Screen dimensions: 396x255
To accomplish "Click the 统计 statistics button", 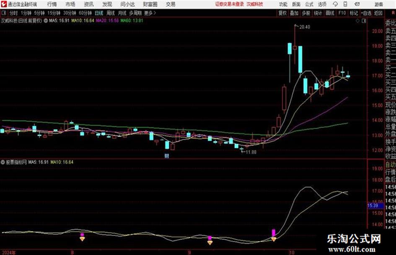I will coord(318,13).
